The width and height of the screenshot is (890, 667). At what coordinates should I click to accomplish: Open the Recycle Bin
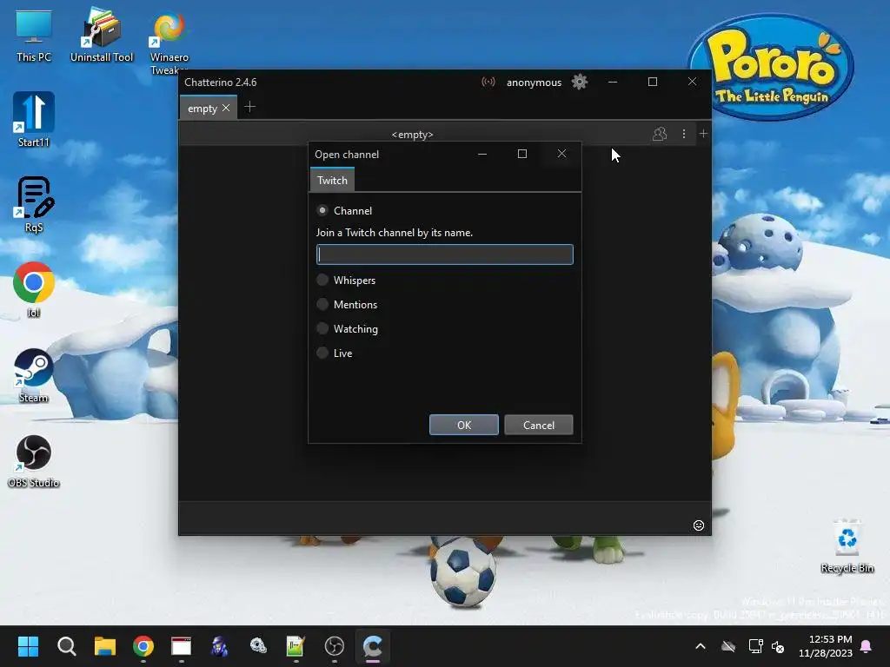(x=847, y=547)
